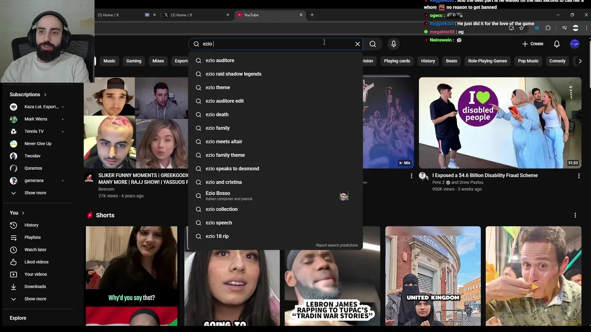Select suggestion ezio collection
Viewport: 591px width, 332px height.
(275, 209)
